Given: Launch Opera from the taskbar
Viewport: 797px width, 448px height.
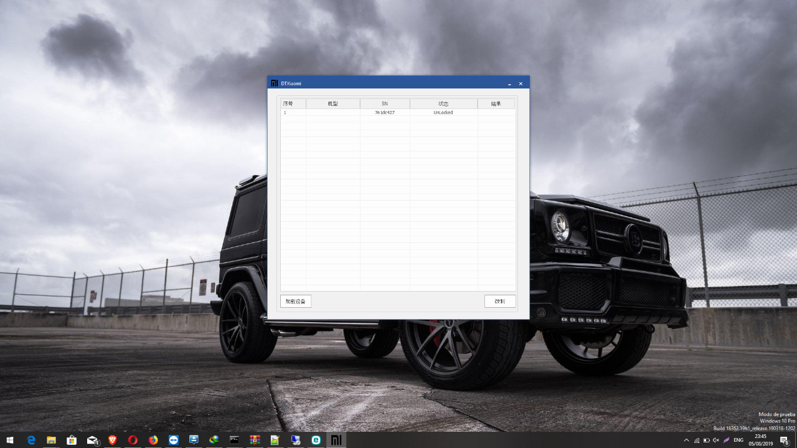Looking at the screenshot, I should [133, 440].
